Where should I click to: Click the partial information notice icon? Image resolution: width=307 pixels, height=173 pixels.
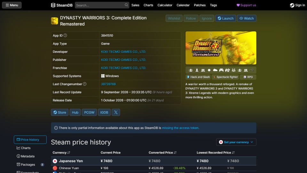click(56, 128)
